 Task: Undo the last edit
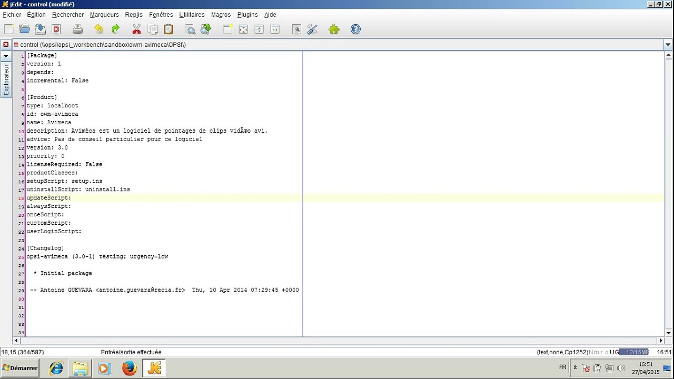[98, 29]
